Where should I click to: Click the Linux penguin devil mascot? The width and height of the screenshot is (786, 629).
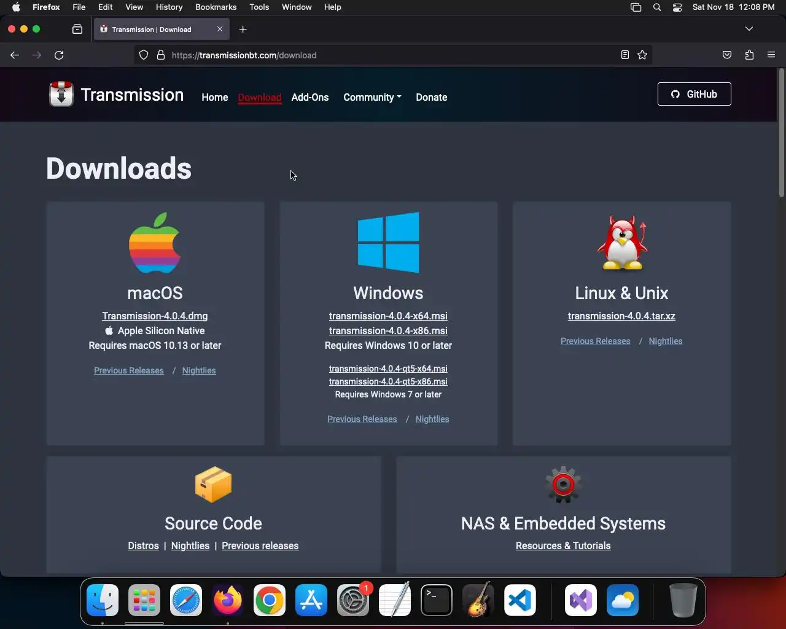click(622, 243)
